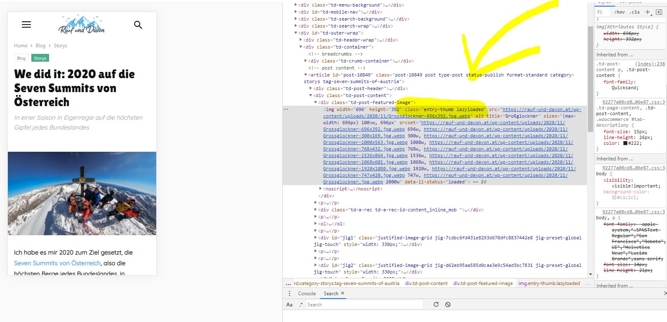
Task: Expand the noscript node
Action: click(x=320, y=189)
